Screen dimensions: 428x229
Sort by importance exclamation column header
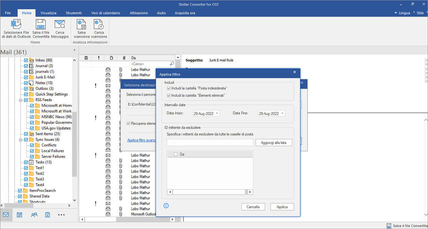99,58
